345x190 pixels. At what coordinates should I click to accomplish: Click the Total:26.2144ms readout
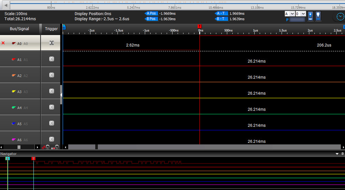coord(20,19)
